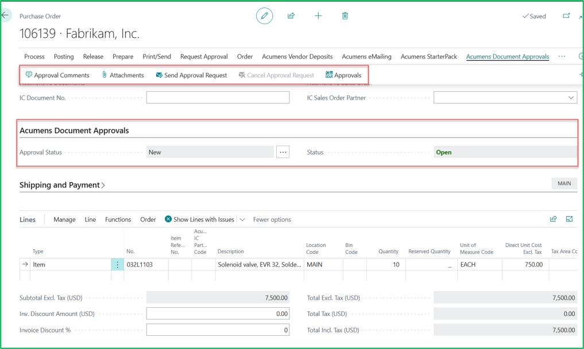The image size is (584, 349).
Task: Click the edit pencil icon
Action: 265,15
